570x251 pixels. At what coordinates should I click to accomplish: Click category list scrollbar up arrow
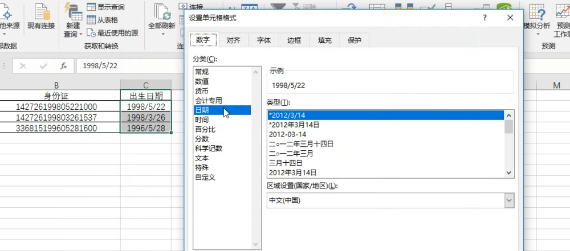[256, 72]
